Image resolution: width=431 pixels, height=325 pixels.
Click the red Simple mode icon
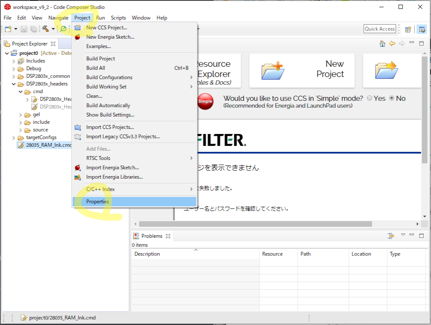point(205,102)
